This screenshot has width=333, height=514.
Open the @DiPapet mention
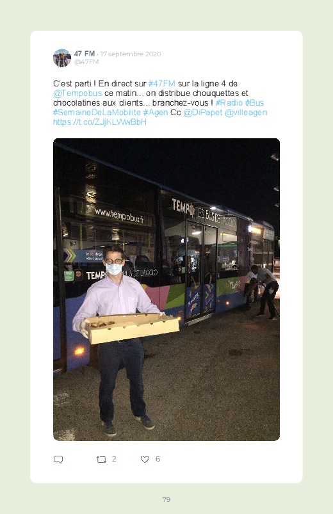click(203, 113)
